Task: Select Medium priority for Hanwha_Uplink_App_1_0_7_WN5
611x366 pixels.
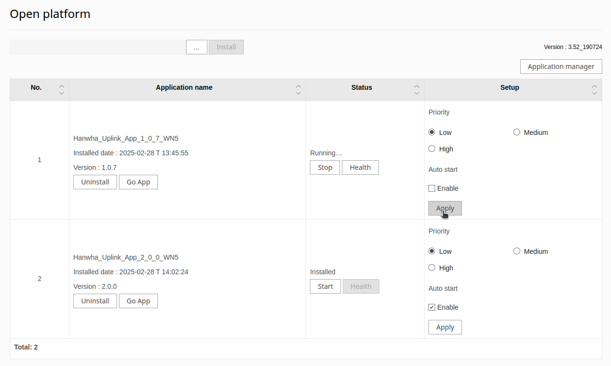Action: [517, 132]
